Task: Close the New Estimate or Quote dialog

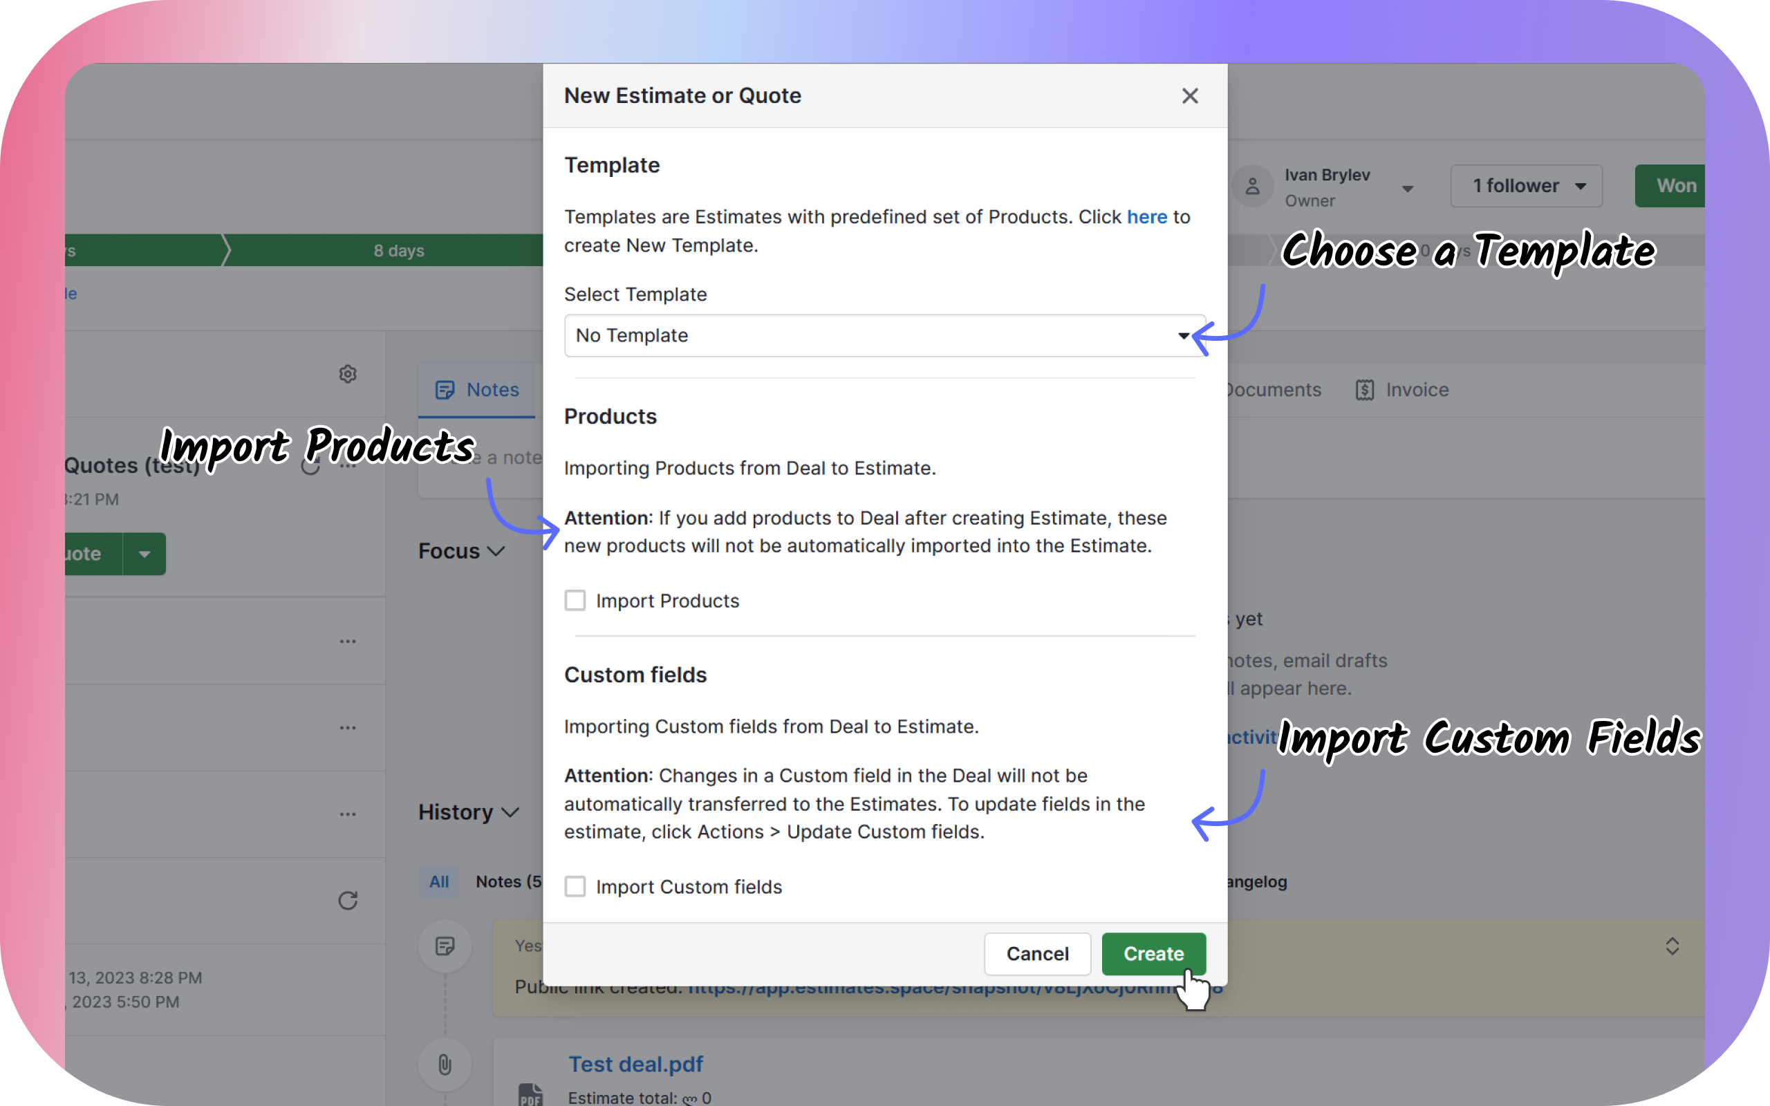Action: [x=1189, y=96]
